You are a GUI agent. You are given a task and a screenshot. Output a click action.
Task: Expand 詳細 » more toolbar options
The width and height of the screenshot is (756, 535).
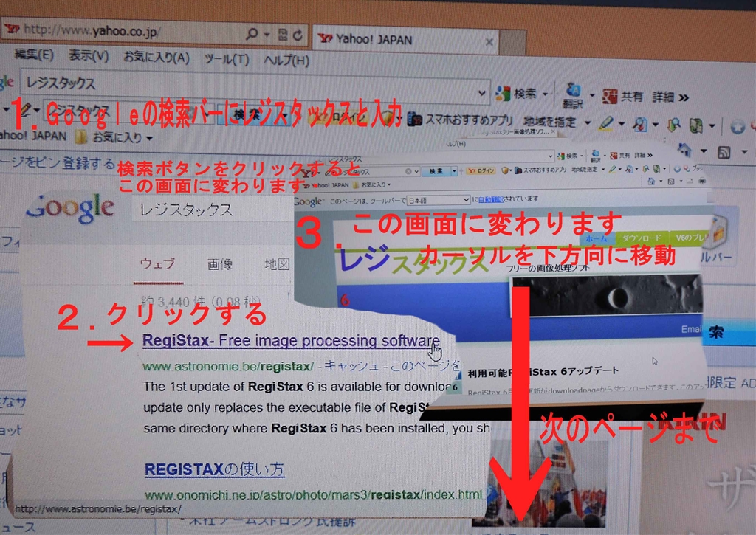(x=670, y=97)
